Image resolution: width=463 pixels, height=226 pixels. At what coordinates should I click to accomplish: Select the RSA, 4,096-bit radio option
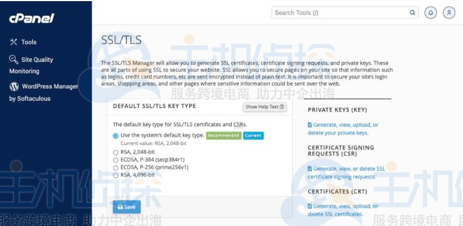[115, 176]
